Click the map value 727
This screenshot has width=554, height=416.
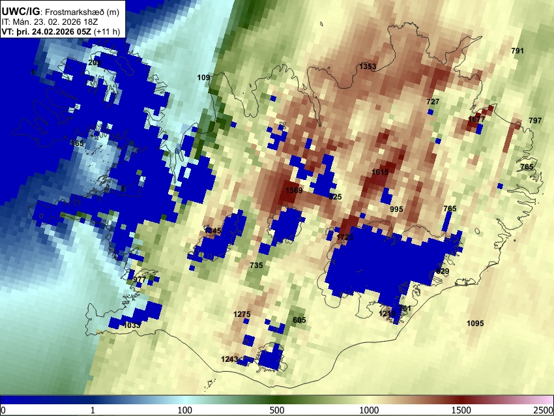(433, 102)
